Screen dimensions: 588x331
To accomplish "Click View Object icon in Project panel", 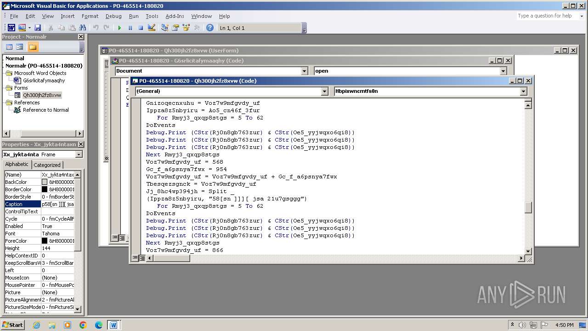I will pyautogui.click(x=20, y=47).
